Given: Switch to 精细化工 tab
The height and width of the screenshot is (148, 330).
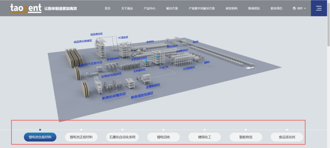Looking at the screenshot, I should coord(204,137).
